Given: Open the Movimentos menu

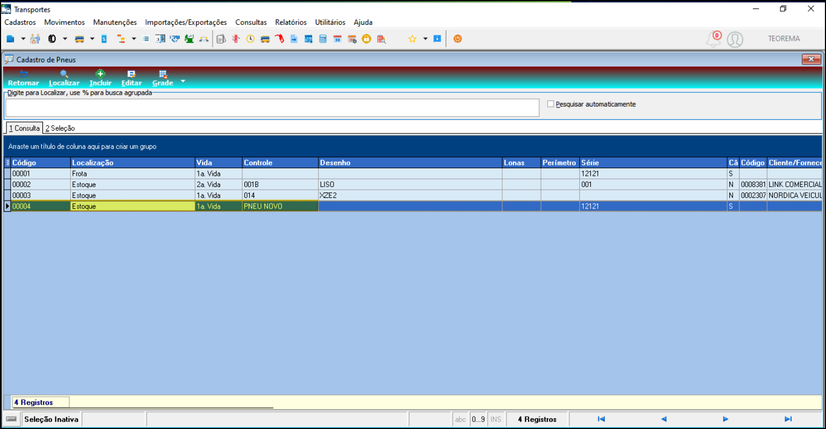Looking at the screenshot, I should pyautogui.click(x=64, y=22).
